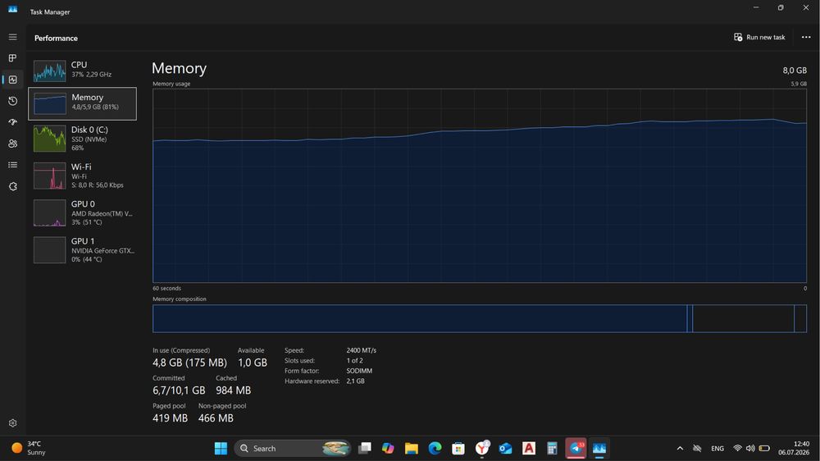Click the Run new task button

point(759,37)
